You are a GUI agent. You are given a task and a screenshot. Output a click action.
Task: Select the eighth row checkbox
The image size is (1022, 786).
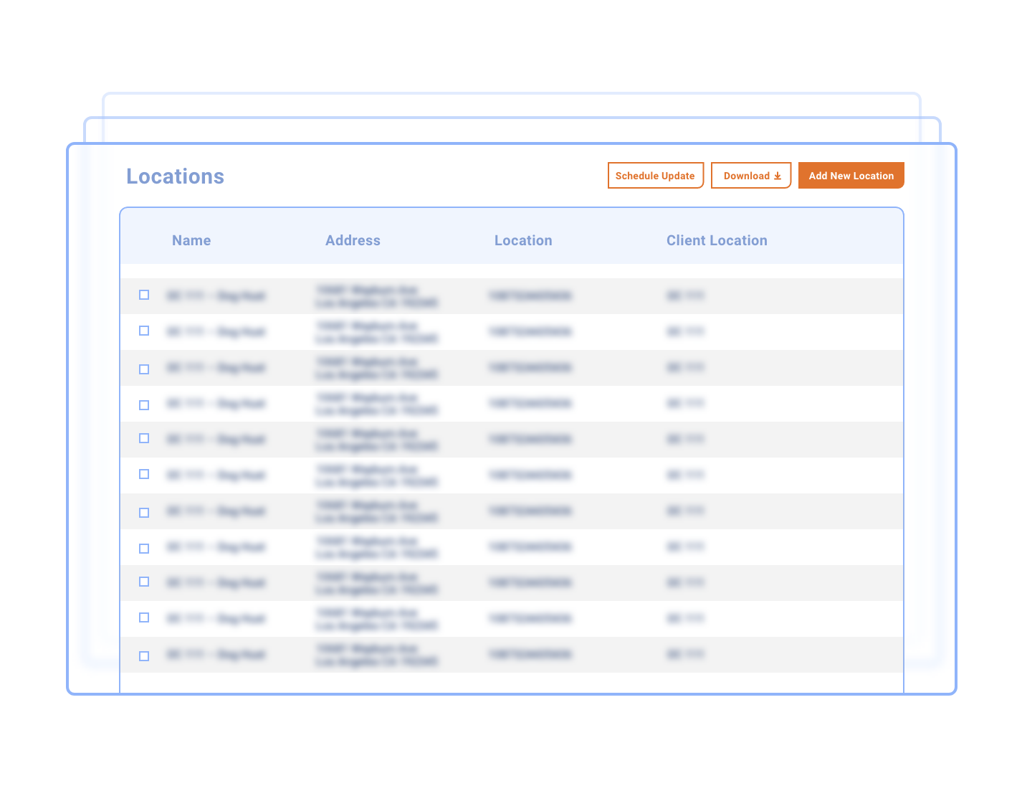[144, 549]
